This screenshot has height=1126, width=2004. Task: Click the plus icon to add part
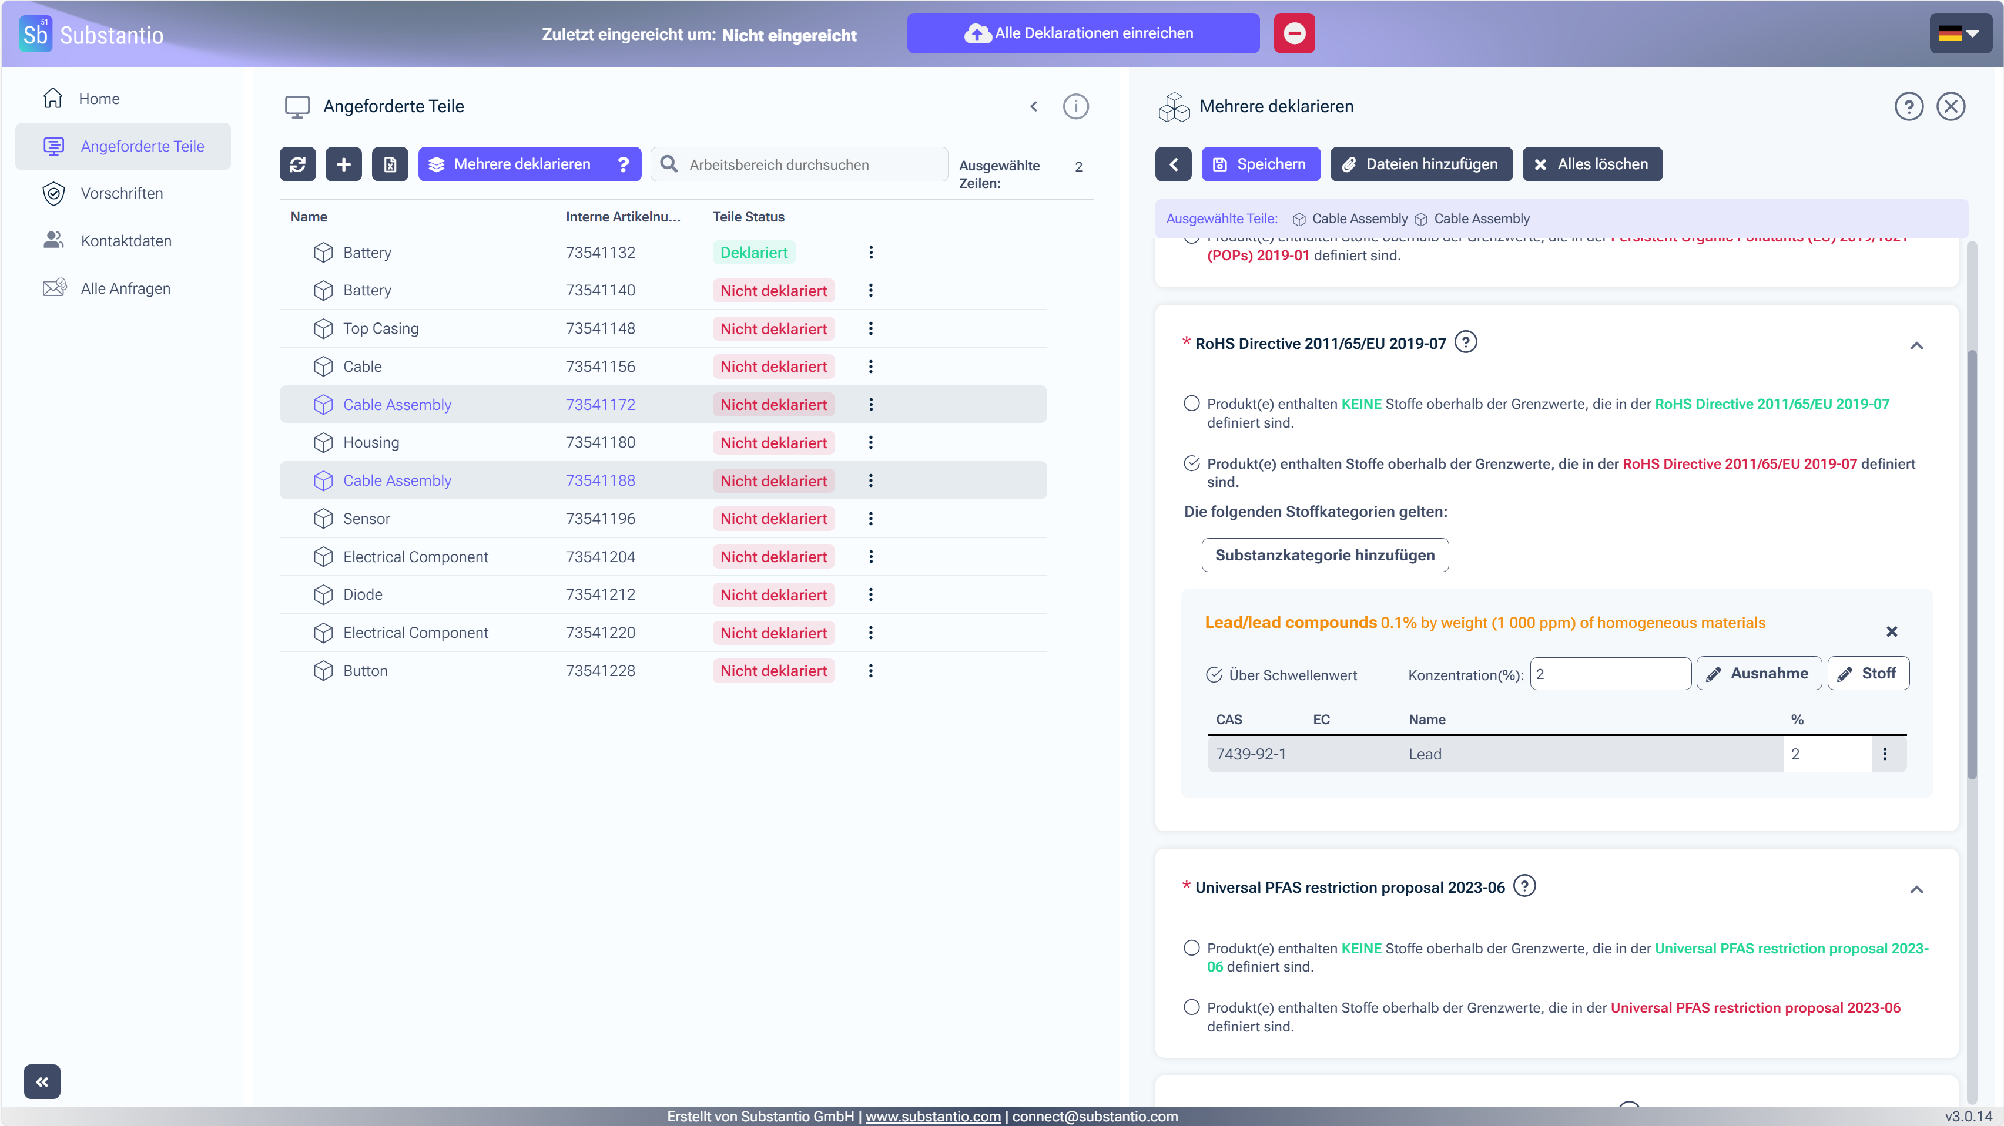pyautogui.click(x=343, y=164)
